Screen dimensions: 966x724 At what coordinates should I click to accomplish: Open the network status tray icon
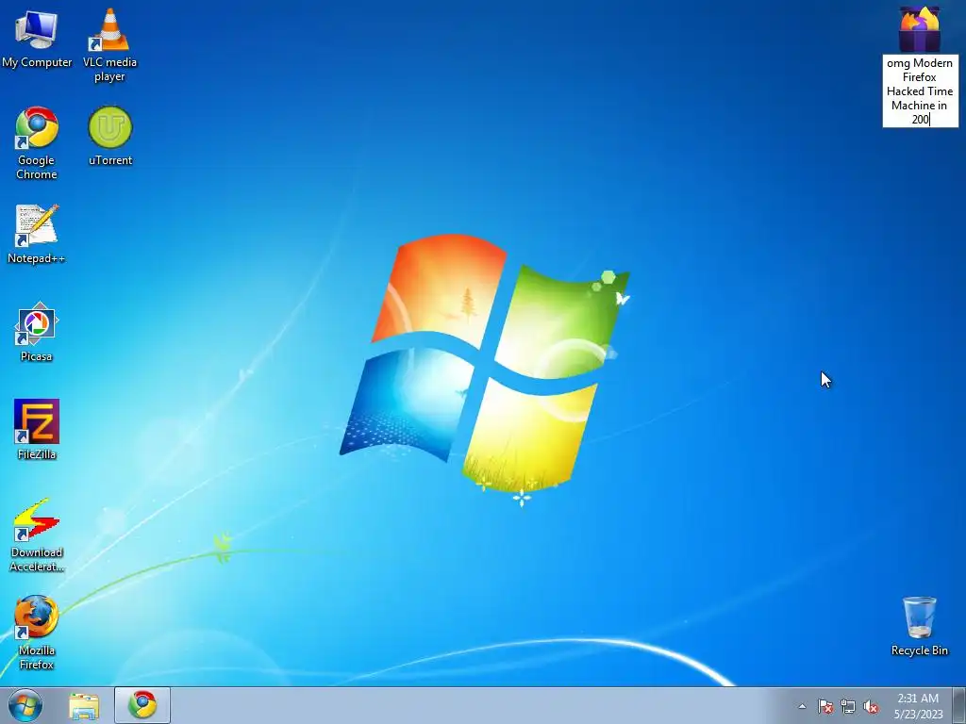coord(848,706)
